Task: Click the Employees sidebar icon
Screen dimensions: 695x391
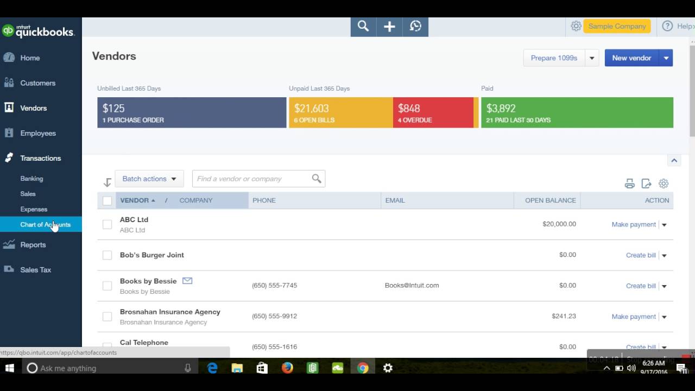Action: tap(9, 133)
